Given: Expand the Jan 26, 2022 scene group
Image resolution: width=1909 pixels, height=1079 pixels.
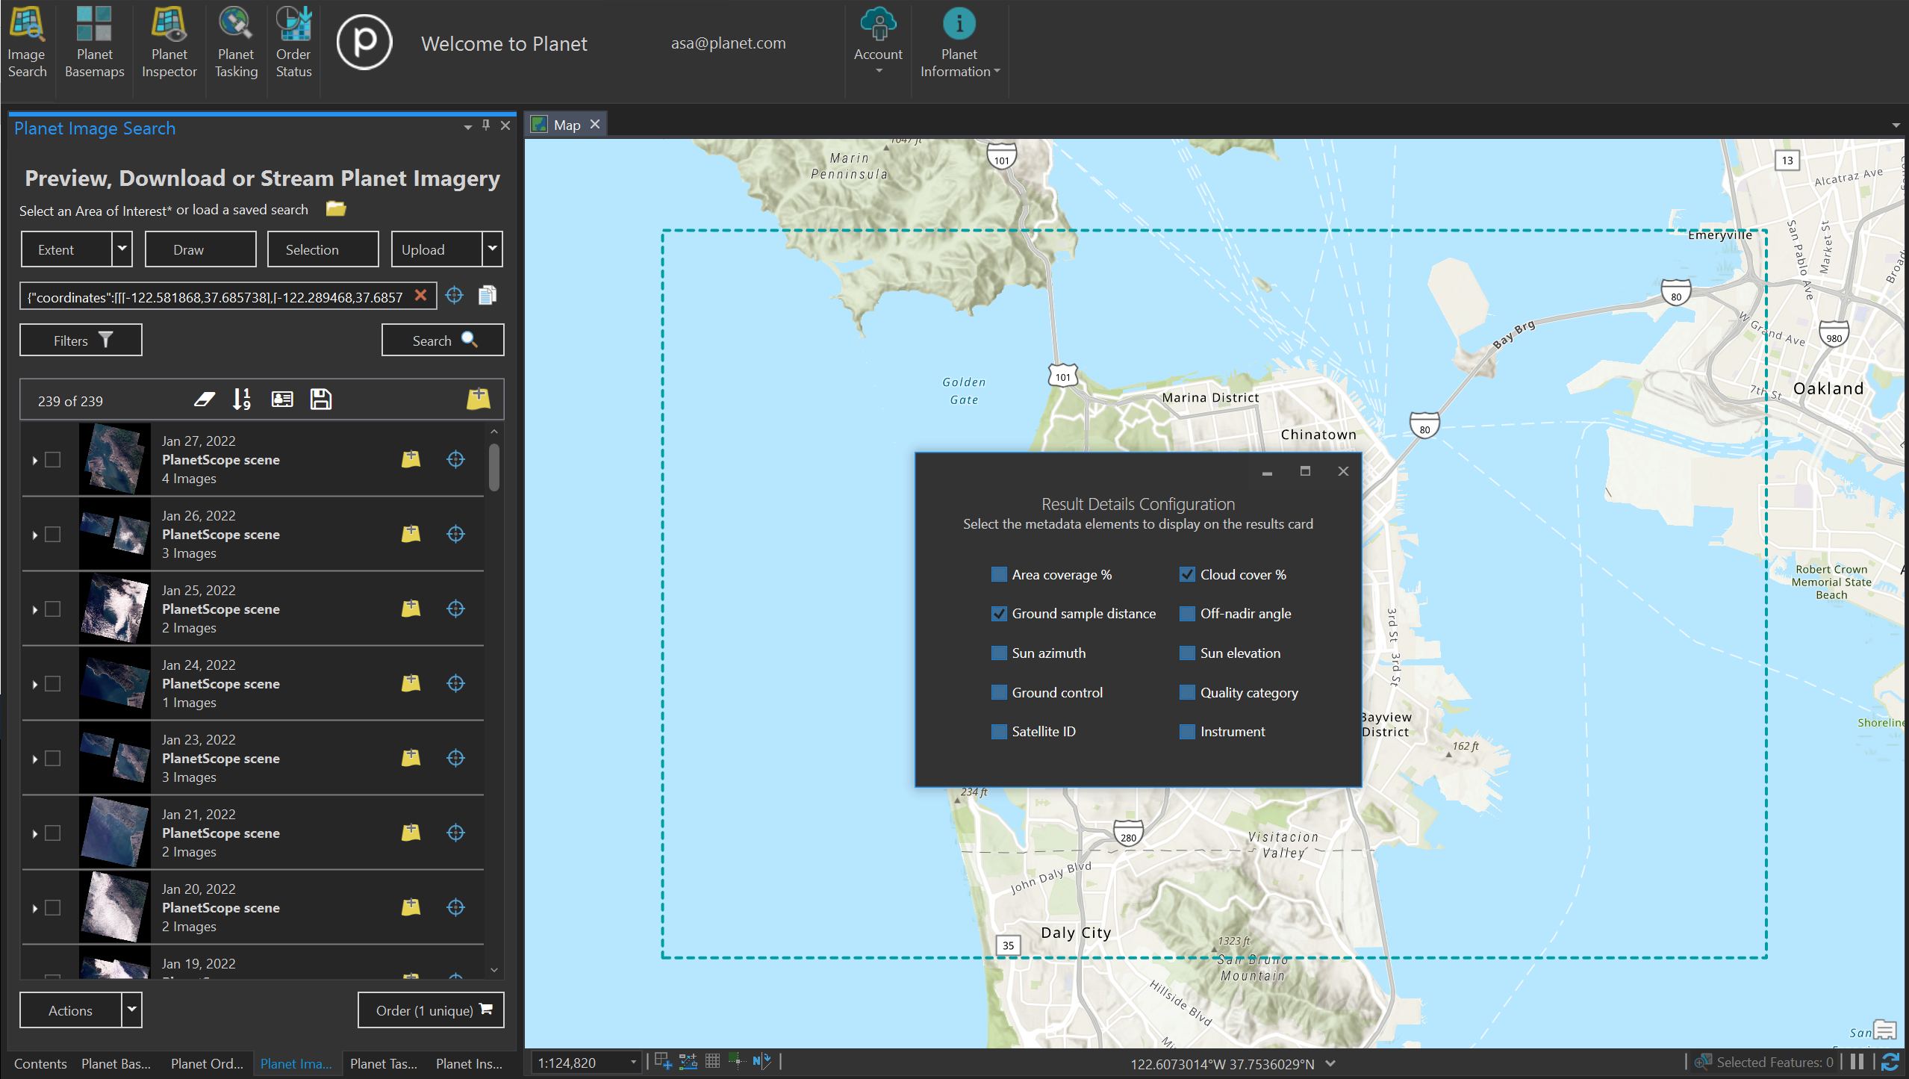Looking at the screenshot, I should click(34, 535).
